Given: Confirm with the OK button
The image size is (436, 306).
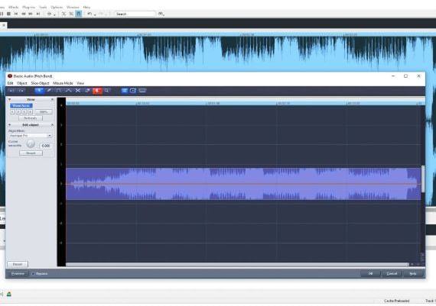Looking at the screenshot, I should [x=370, y=274].
